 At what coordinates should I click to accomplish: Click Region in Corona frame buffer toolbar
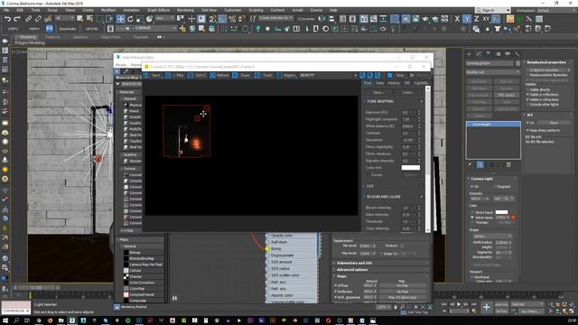click(x=286, y=75)
